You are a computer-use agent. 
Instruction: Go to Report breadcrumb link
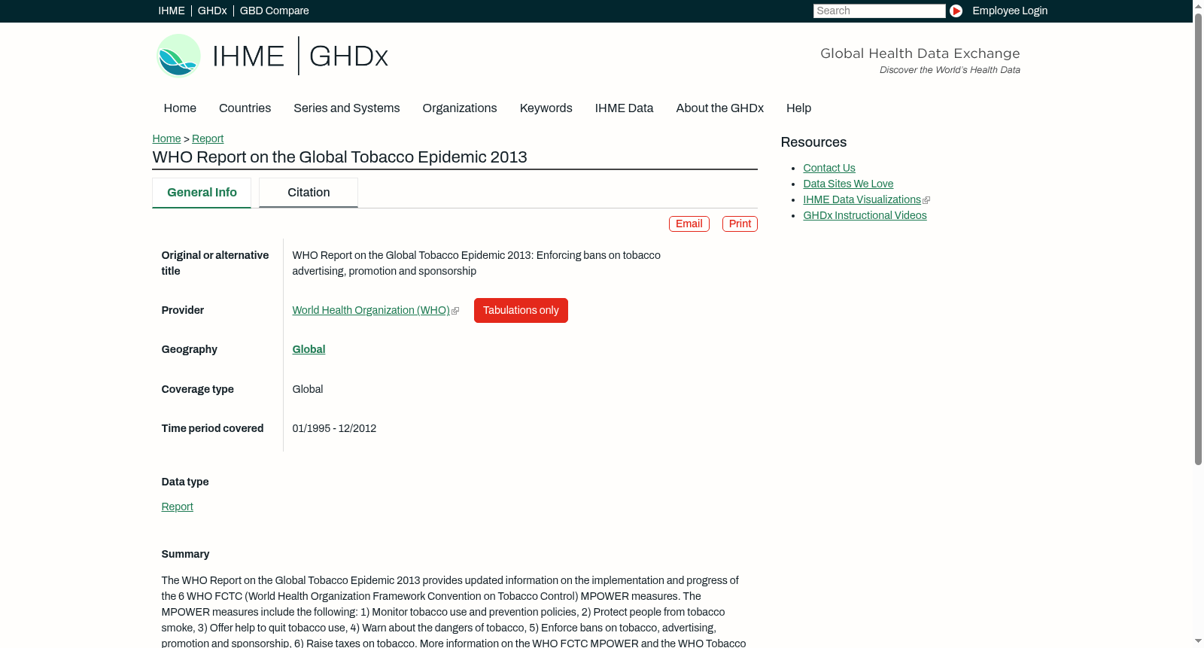click(208, 138)
